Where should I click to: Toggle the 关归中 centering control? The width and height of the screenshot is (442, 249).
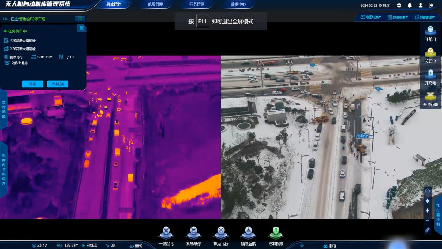(430, 53)
